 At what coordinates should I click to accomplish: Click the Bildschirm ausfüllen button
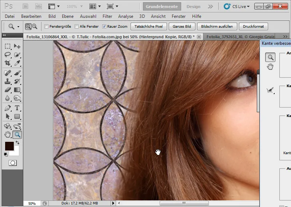[x=217, y=26]
